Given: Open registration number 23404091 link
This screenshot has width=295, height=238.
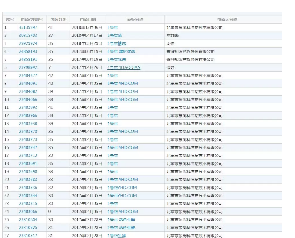Looking at the screenshot, I should tap(28, 84).
